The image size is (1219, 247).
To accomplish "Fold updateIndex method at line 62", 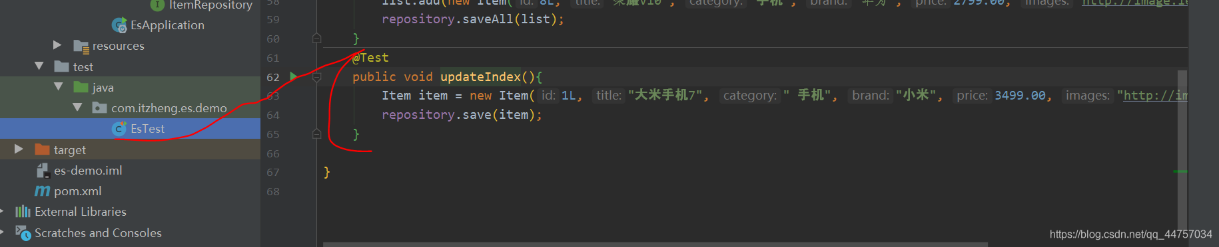I will pyautogui.click(x=317, y=77).
